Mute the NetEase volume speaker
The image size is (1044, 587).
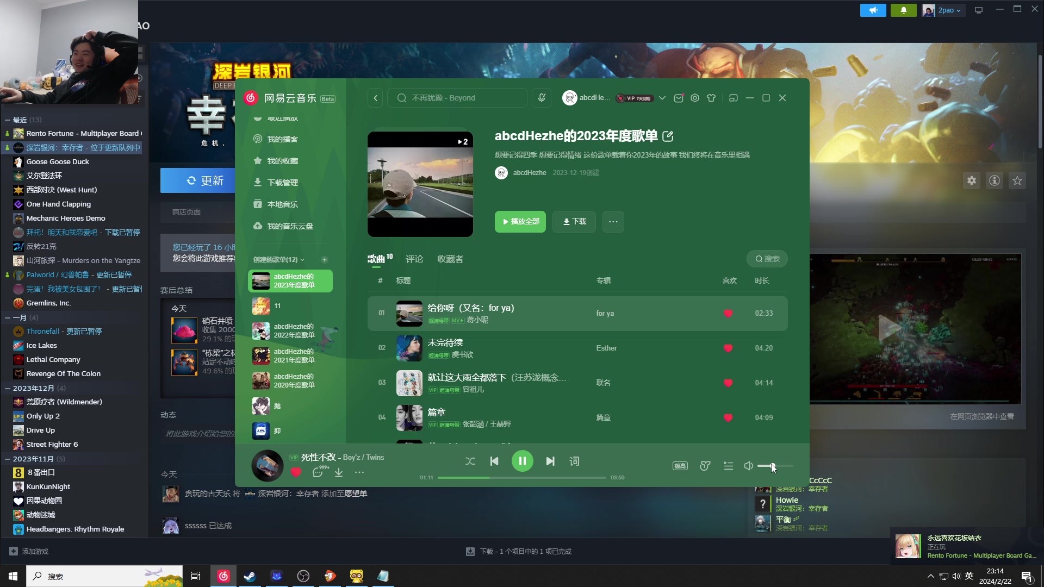click(749, 466)
